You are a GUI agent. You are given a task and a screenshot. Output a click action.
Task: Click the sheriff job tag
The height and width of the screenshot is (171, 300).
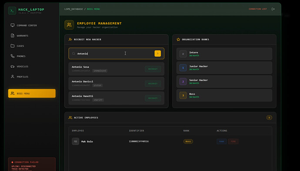click(x=98, y=100)
